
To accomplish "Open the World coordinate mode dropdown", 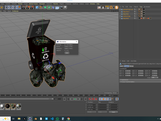I will [92, 112].
